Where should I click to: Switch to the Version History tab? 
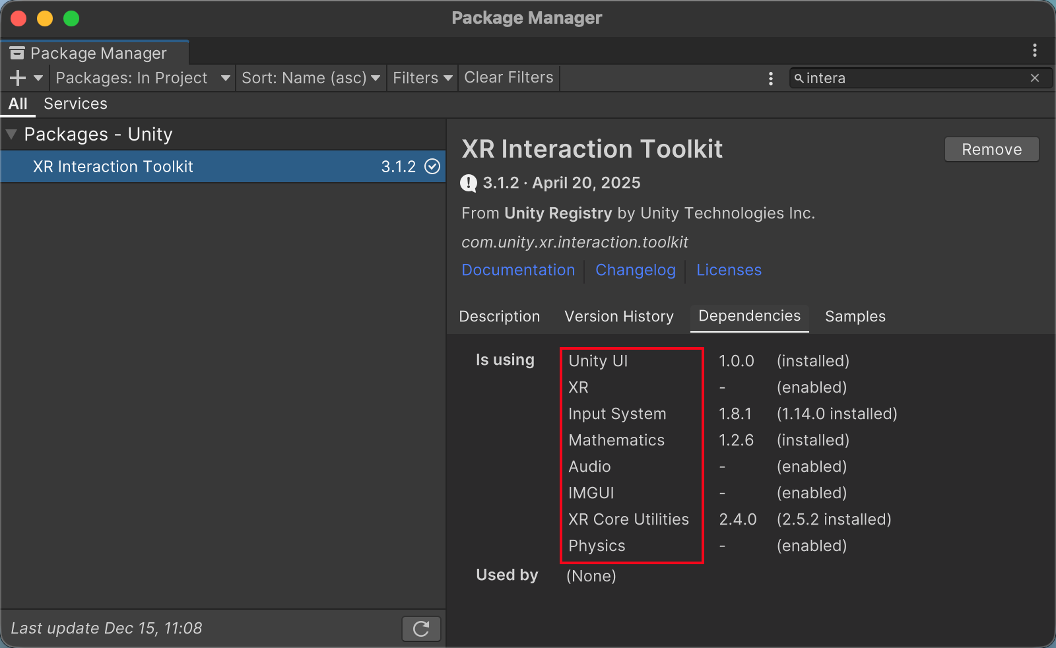(618, 317)
